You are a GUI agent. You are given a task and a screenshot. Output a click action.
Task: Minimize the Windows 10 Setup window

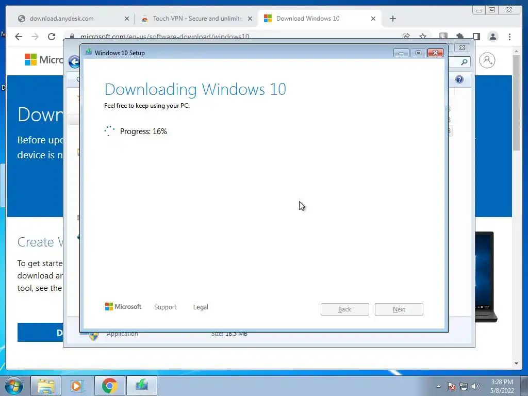401,53
